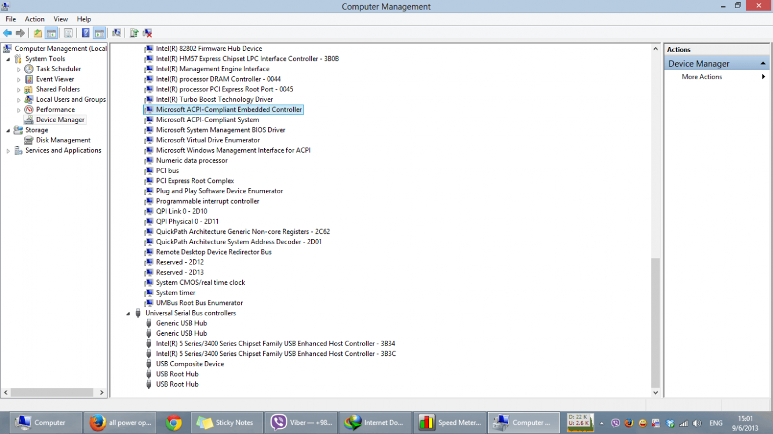Viewport: 773px width, 434px height.
Task: Click the Update Driver Software toolbar icon
Action: (x=134, y=33)
